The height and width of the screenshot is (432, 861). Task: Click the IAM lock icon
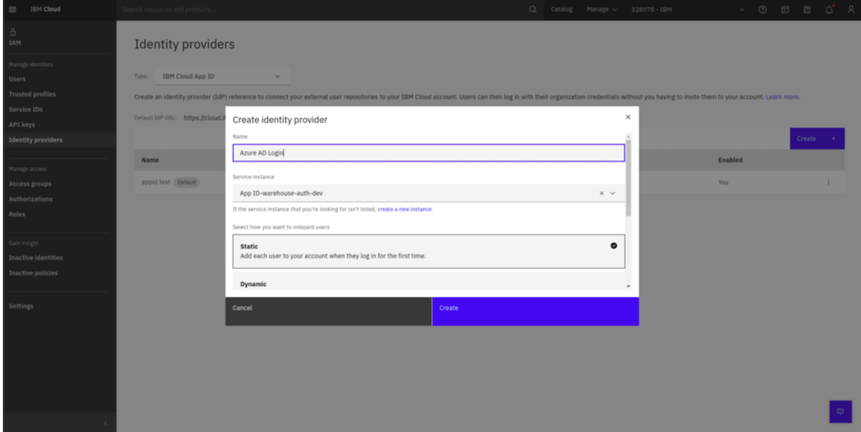13,32
